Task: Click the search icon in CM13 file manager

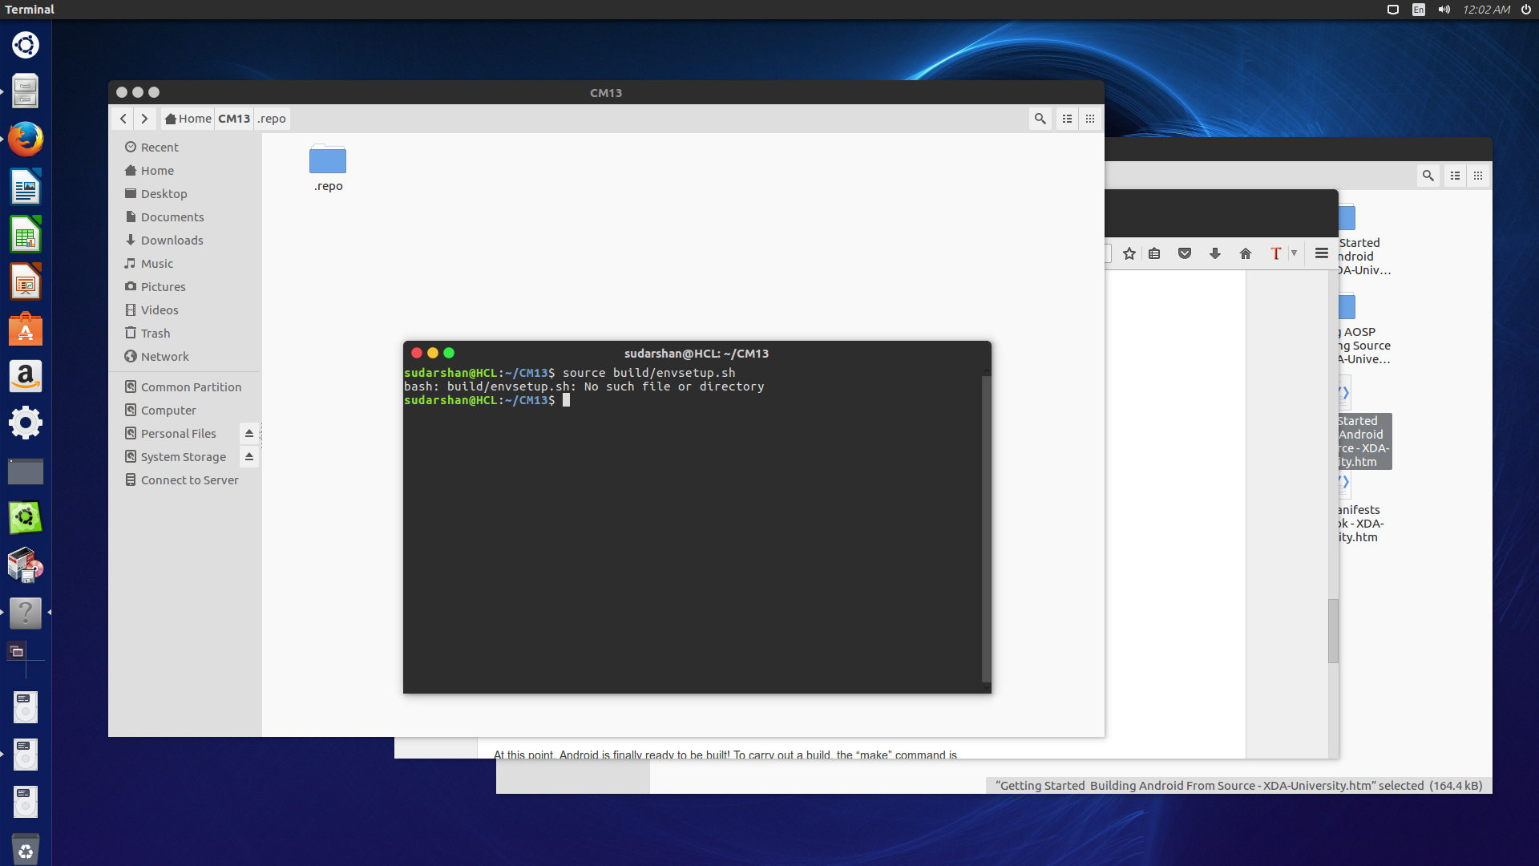Action: click(x=1040, y=119)
